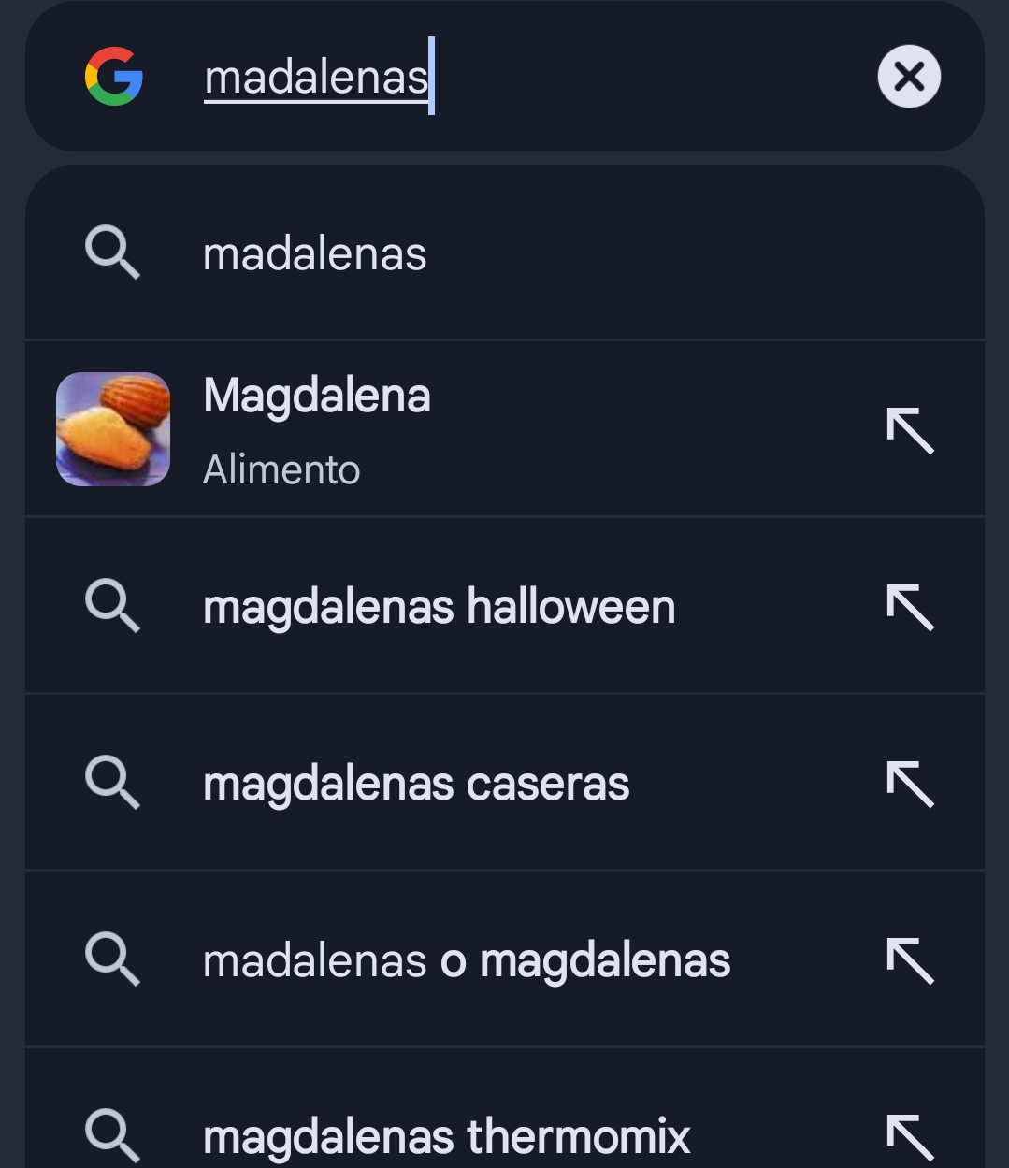Fill query with "madalenas o magdalenas" arrow
The image size is (1009, 1168).
[910, 960]
